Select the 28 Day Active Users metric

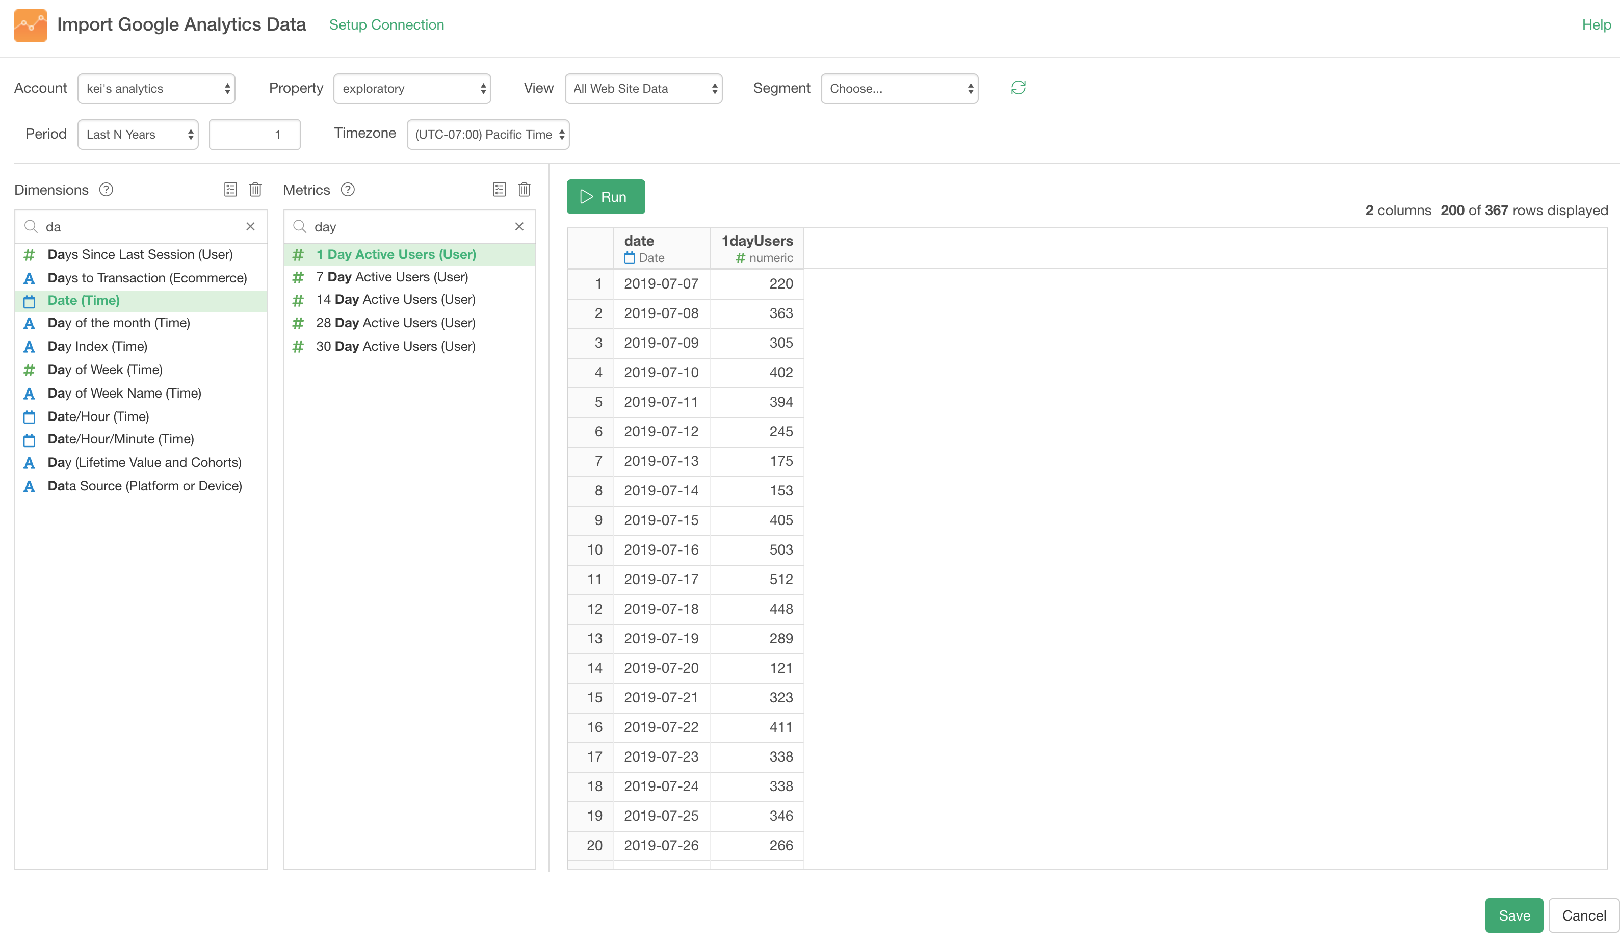coord(410,323)
